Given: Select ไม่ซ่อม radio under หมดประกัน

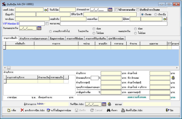Looking at the screenshot, I should [135, 33].
